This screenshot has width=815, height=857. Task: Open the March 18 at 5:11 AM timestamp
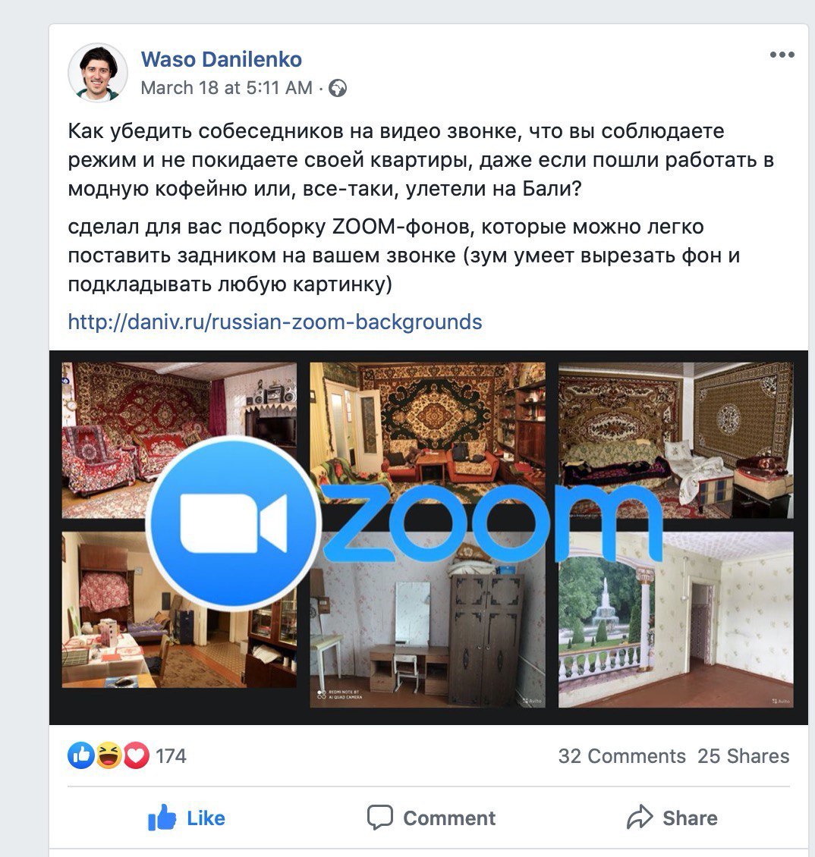coord(226,87)
